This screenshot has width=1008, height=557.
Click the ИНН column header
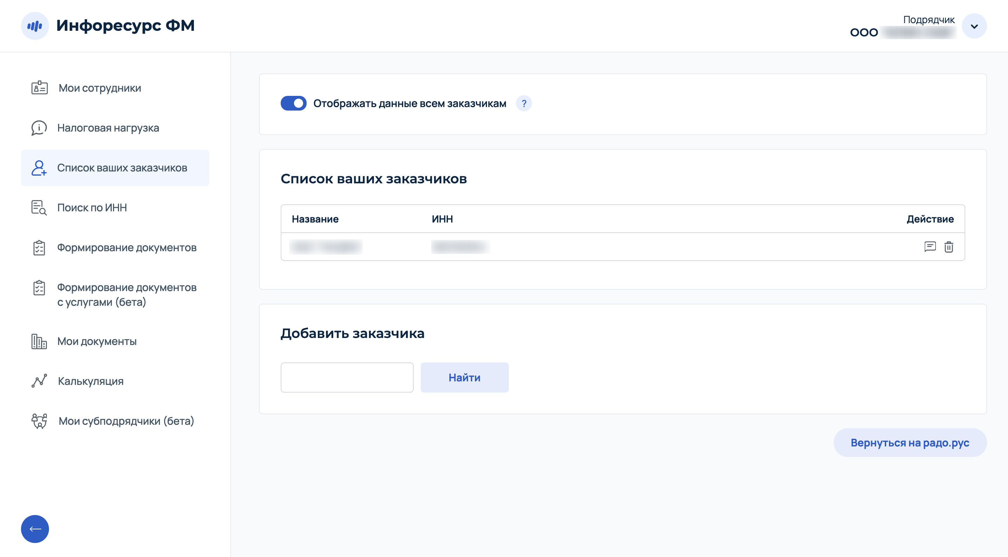[x=442, y=219]
